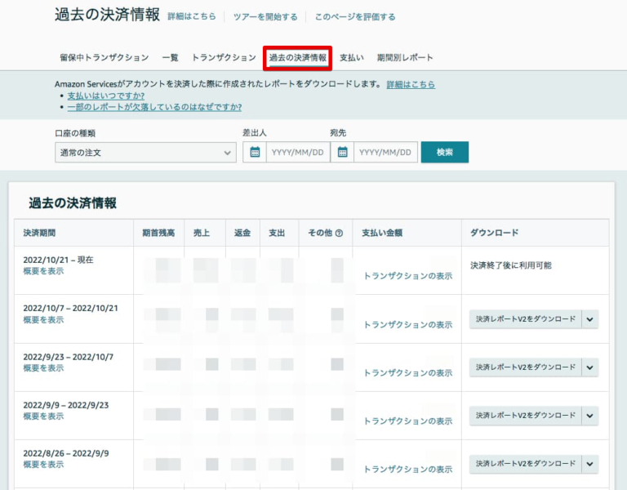This screenshot has width=627, height=490.
Task: Show 概要を表示 for 2022/9/9 – 2022/9/23
Action: click(x=43, y=416)
